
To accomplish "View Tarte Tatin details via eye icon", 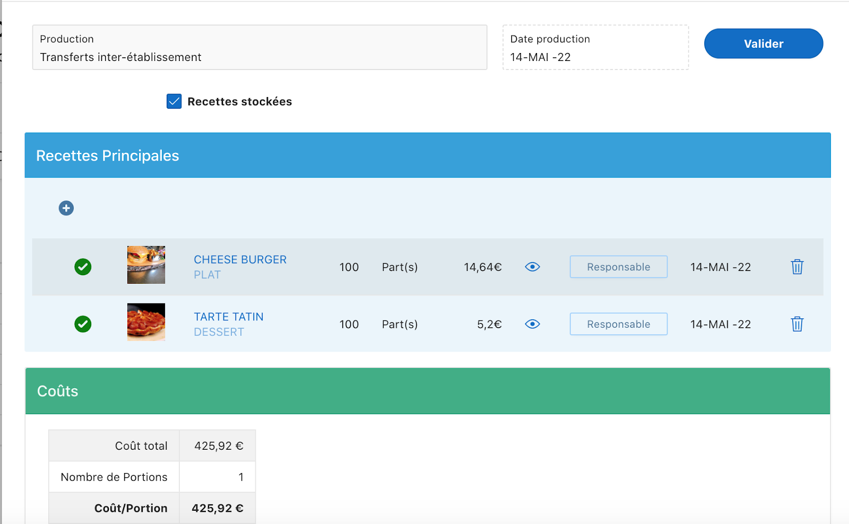I will click(532, 324).
